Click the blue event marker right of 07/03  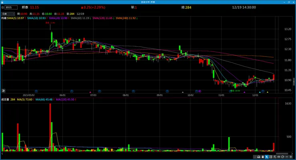100,91
